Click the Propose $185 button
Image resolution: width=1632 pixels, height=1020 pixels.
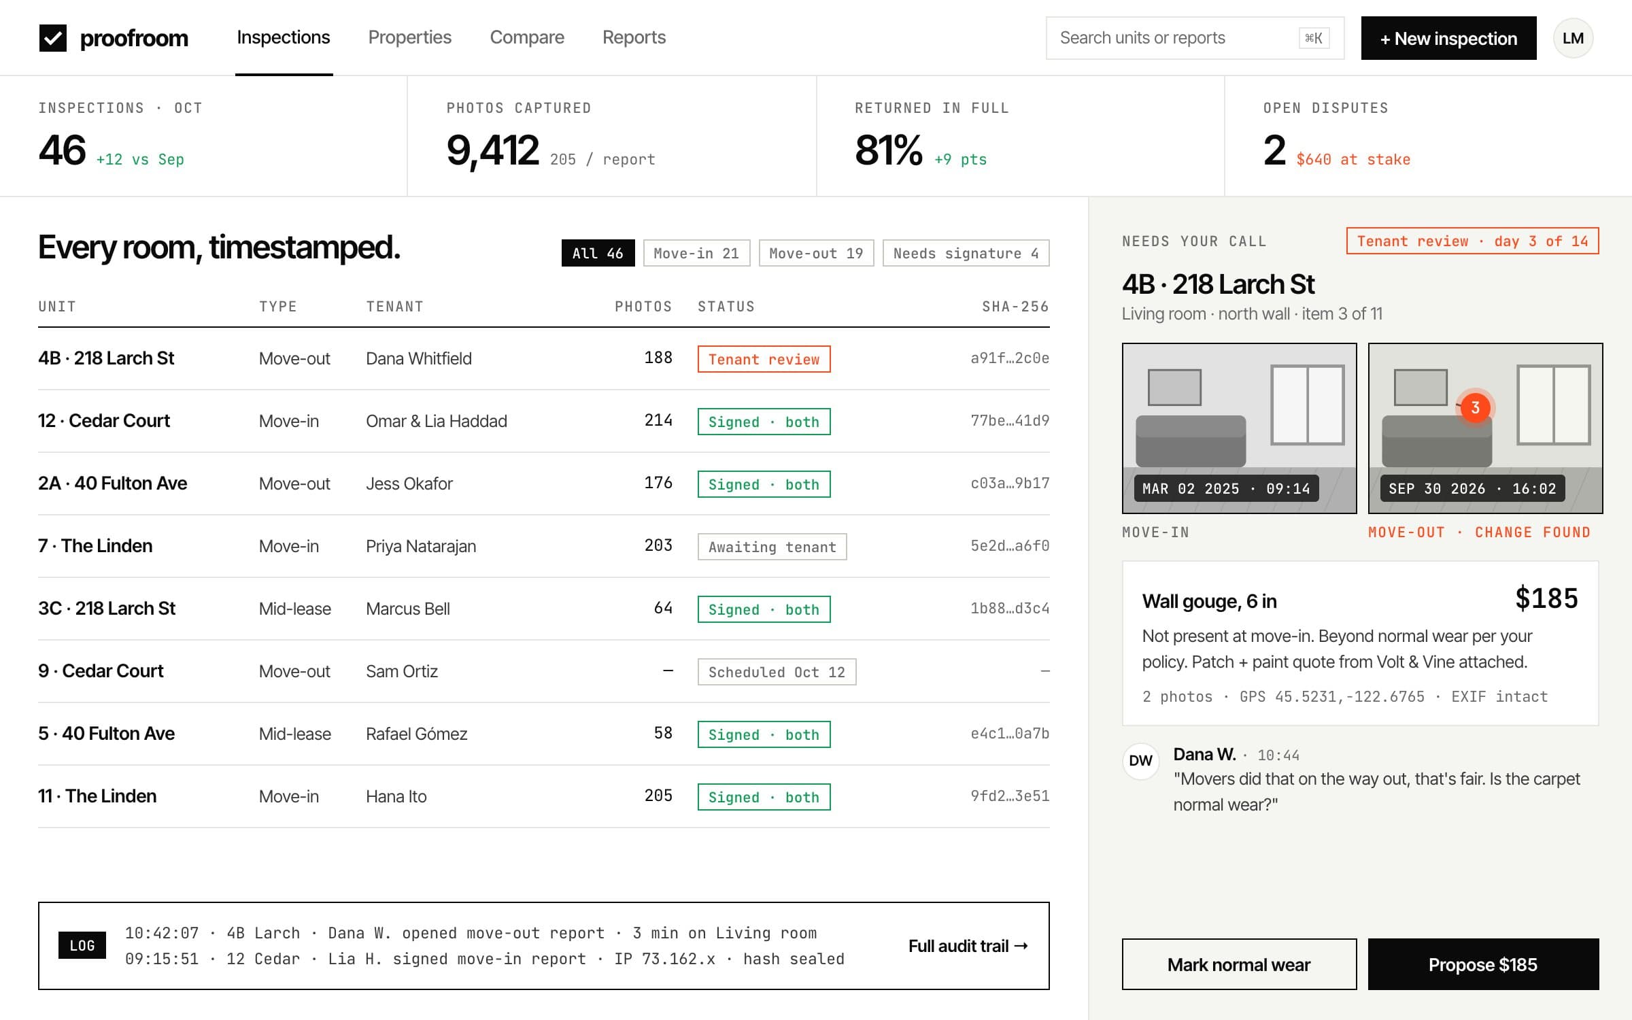pyautogui.click(x=1483, y=964)
